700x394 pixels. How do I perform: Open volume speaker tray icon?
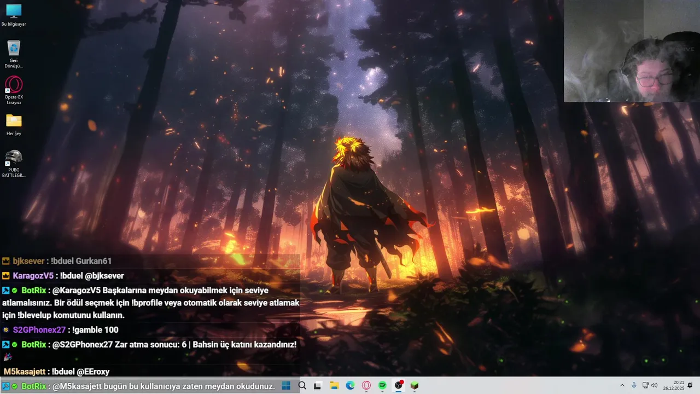655,386
